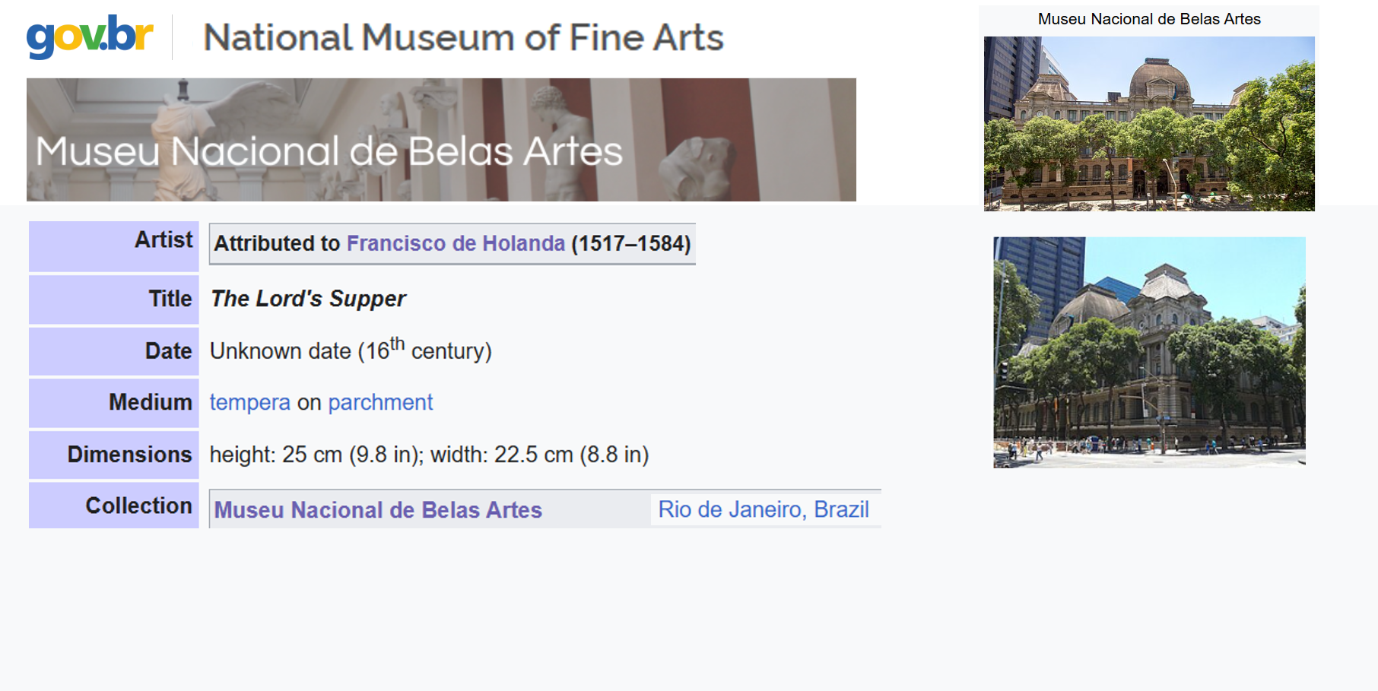The height and width of the screenshot is (691, 1378).
Task: Click the Collection row label
Action: coord(138,506)
